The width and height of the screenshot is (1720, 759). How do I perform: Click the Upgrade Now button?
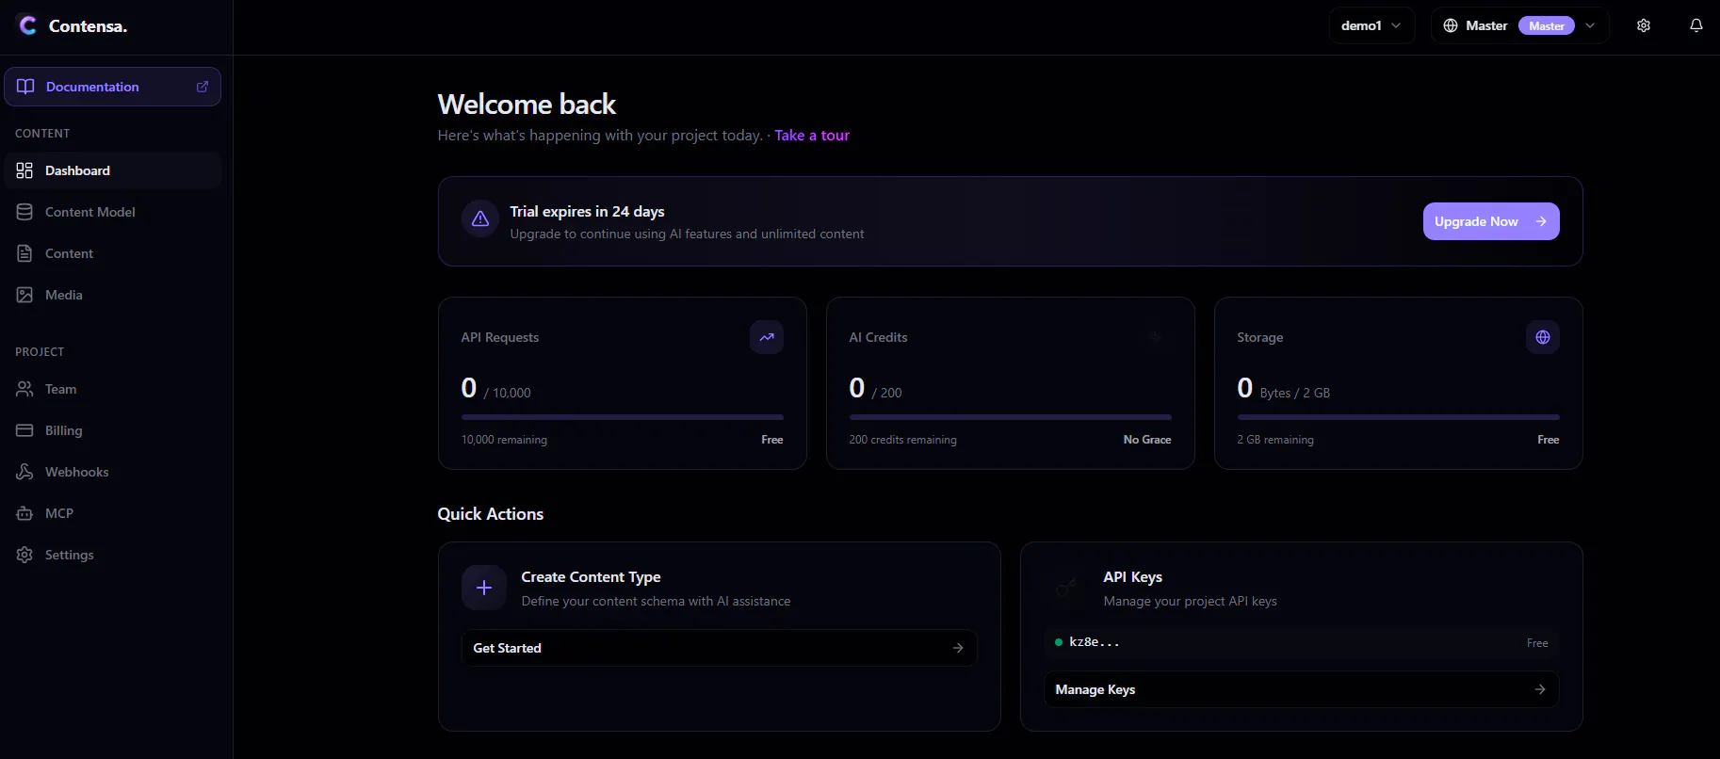(1491, 221)
